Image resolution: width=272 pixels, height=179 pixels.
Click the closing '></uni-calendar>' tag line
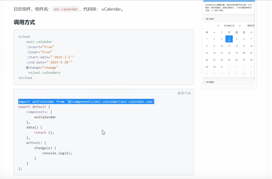44,73
